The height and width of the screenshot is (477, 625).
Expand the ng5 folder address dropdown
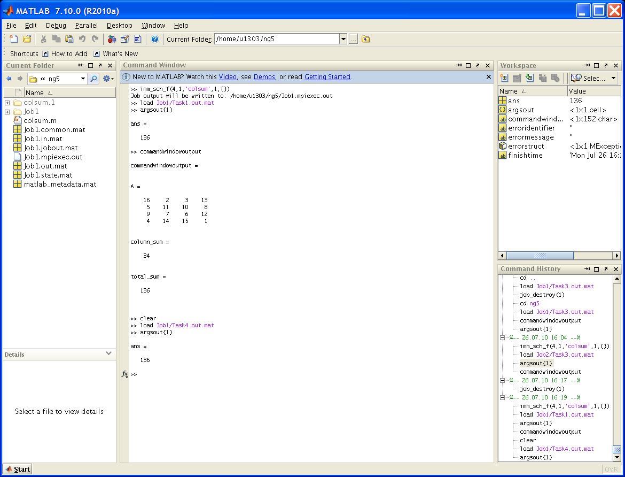[x=83, y=79]
